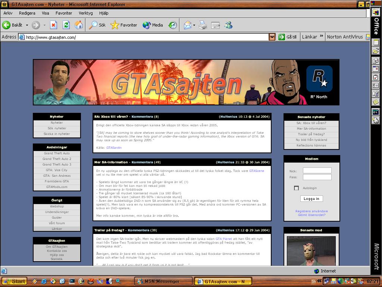Image resolution: width=382 pixels, height=287 pixels.
Task: Click in the Pass input field
Action: pos(317,177)
